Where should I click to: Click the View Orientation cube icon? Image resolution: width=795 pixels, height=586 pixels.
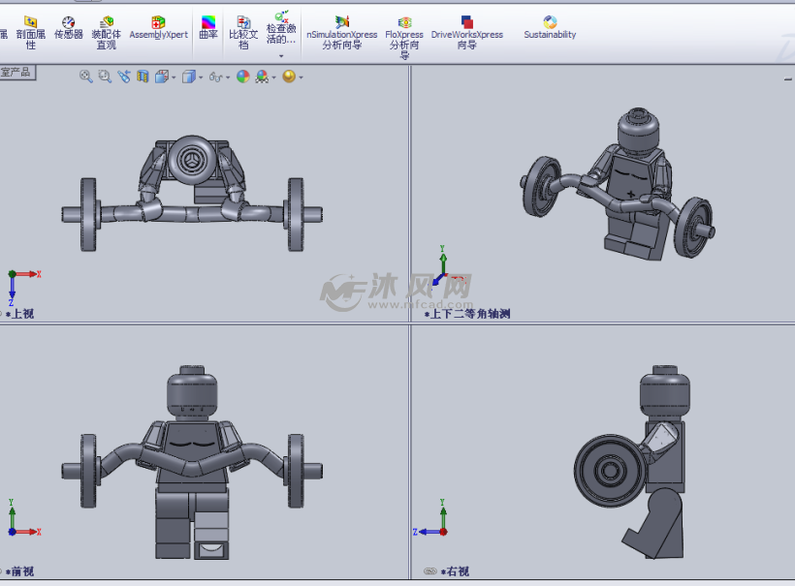(x=162, y=77)
